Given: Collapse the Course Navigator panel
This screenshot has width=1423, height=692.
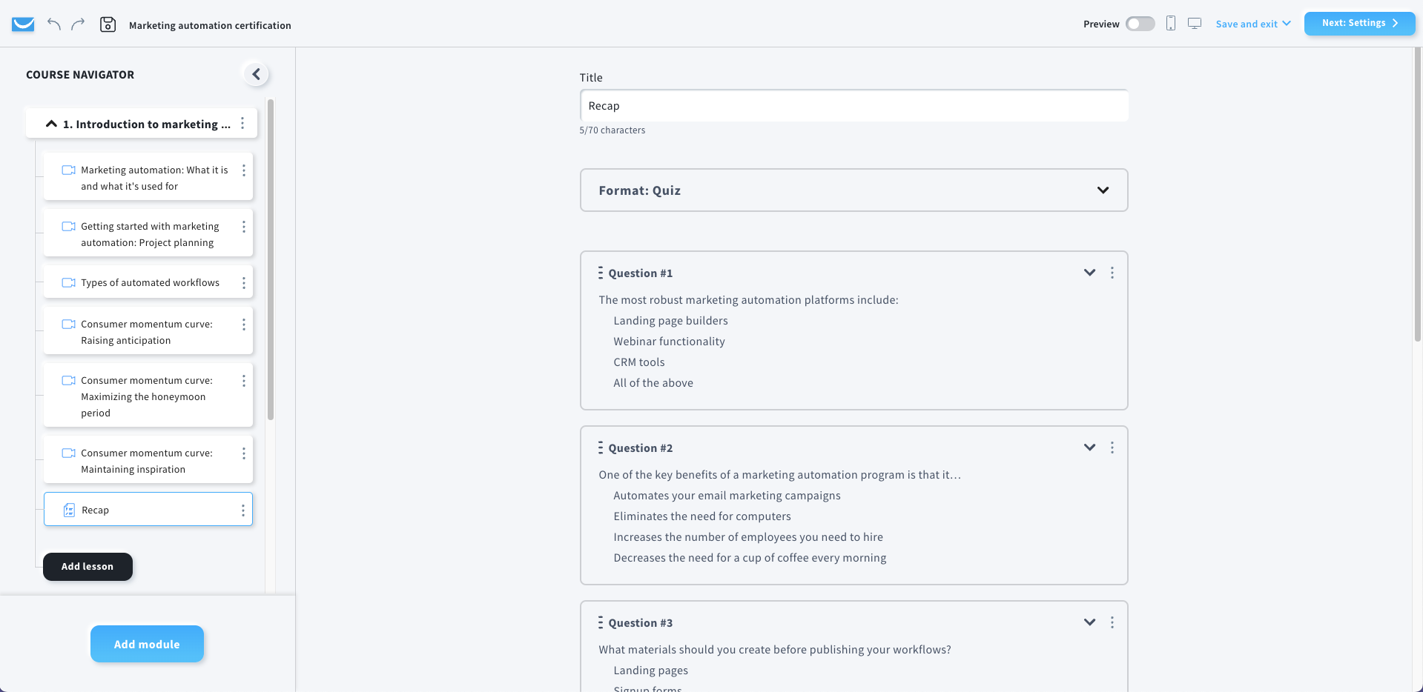Looking at the screenshot, I should click(256, 74).
